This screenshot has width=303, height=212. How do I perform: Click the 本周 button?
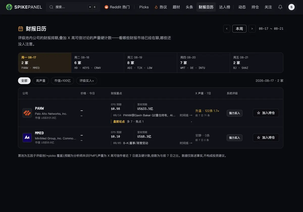[239, 29]
